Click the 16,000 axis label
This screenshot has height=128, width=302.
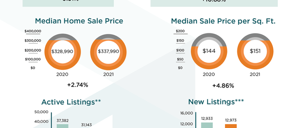(x=186, y=113)
